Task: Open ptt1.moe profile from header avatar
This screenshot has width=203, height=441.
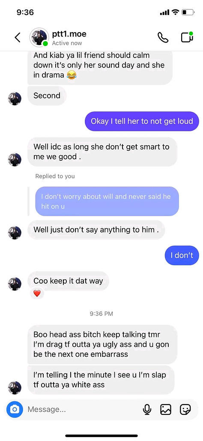Action: tap(39, 37)
